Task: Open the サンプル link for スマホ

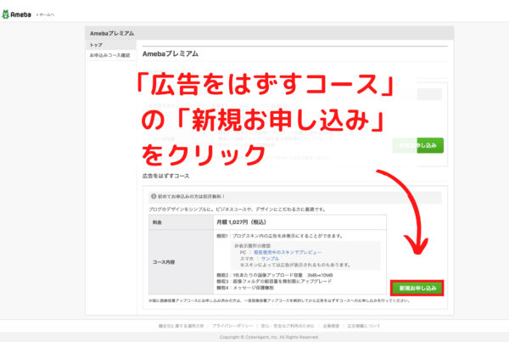Action: 270,259
